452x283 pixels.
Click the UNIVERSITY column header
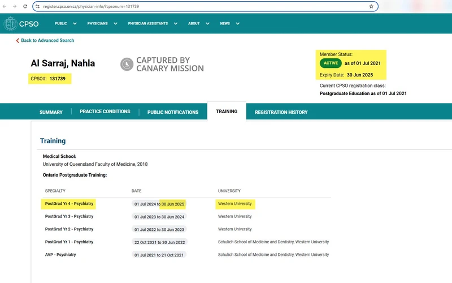point(229,191)
